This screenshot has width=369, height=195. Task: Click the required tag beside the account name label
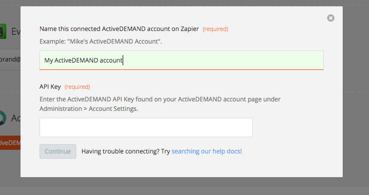pyautogui.click(x=215, y=29)
